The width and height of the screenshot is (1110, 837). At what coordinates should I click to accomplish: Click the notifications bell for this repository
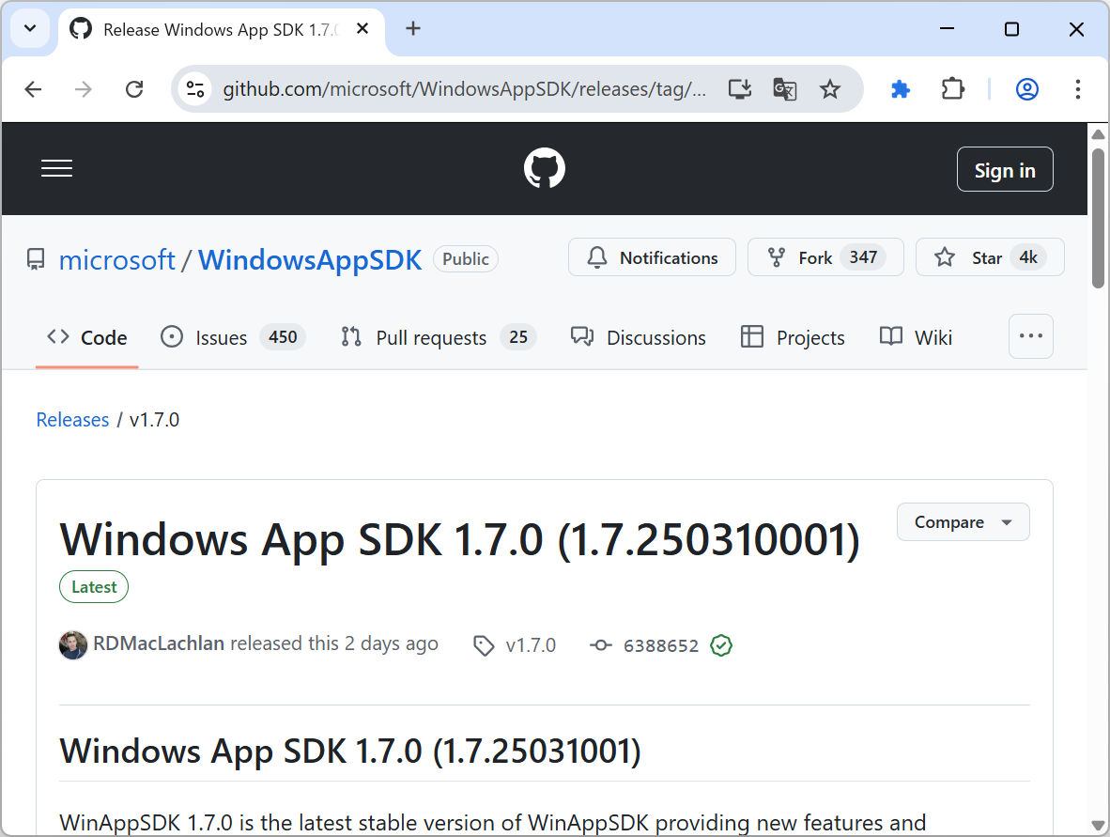[x=652, y=256]
